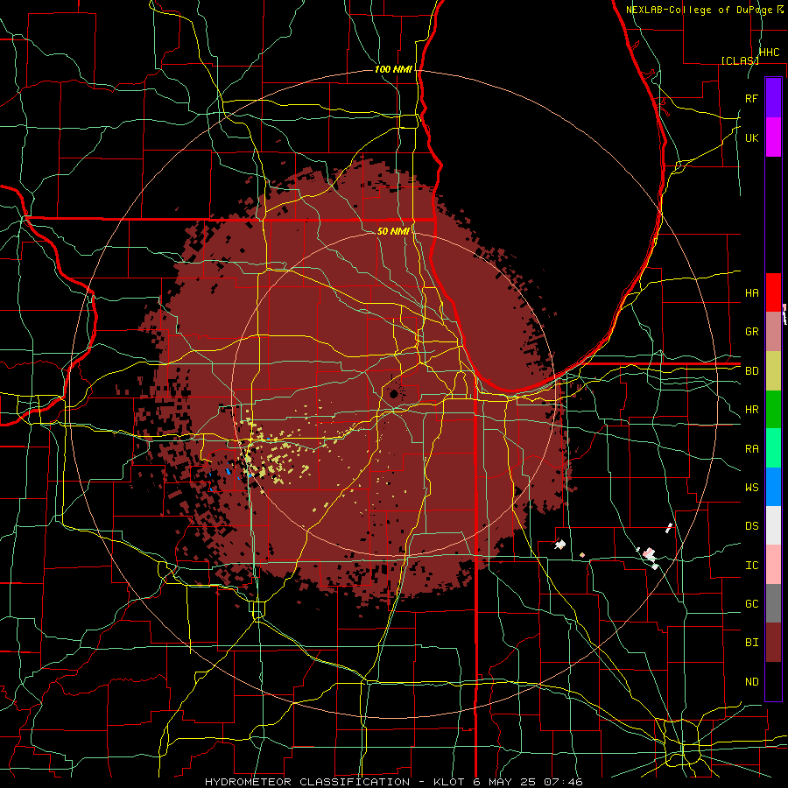Click the RA legend label
Screen dimensions: 788x788
[x=751, y=449]
